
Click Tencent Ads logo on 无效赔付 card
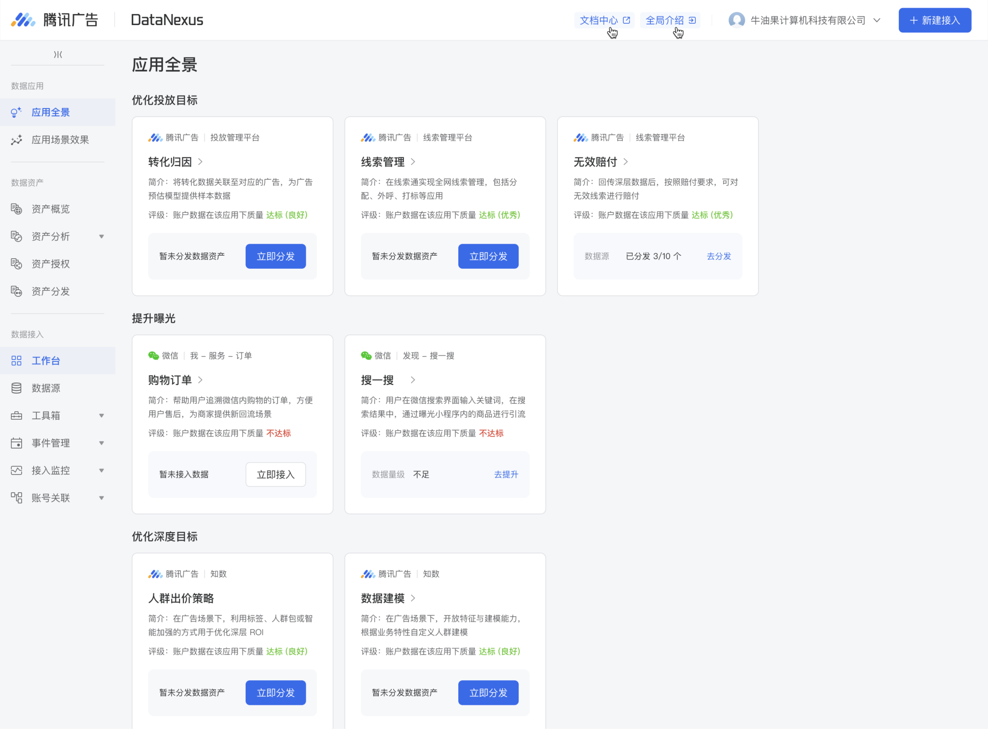[581, 138]
